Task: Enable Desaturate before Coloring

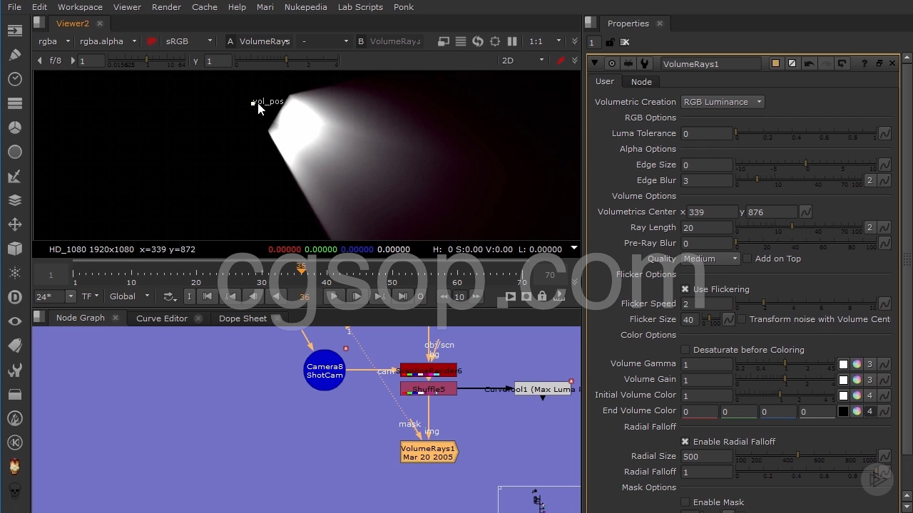Action: 685,350
